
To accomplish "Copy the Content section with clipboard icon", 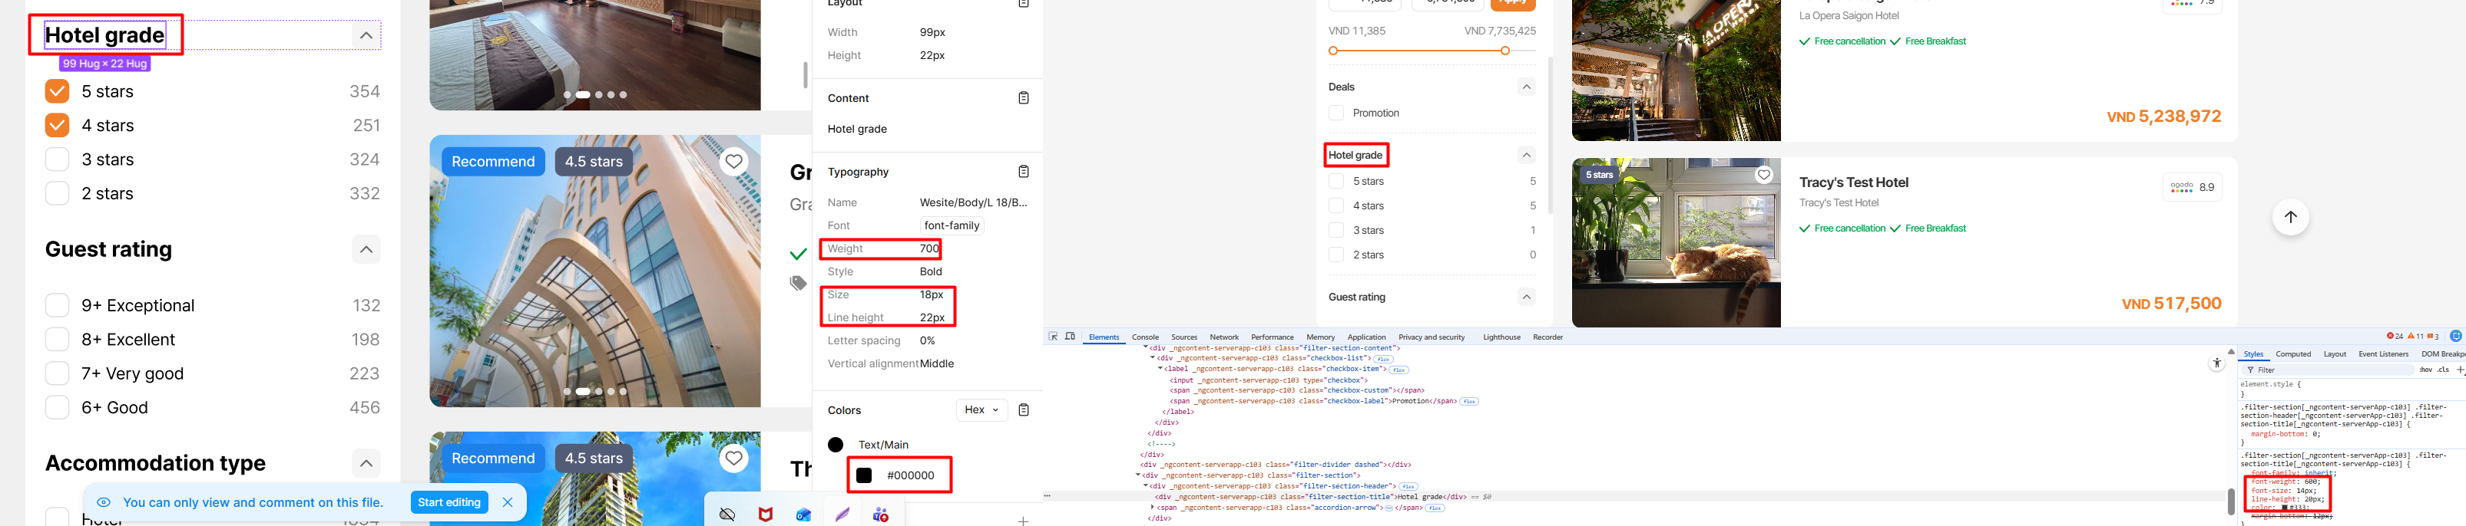I will 1022,98.
